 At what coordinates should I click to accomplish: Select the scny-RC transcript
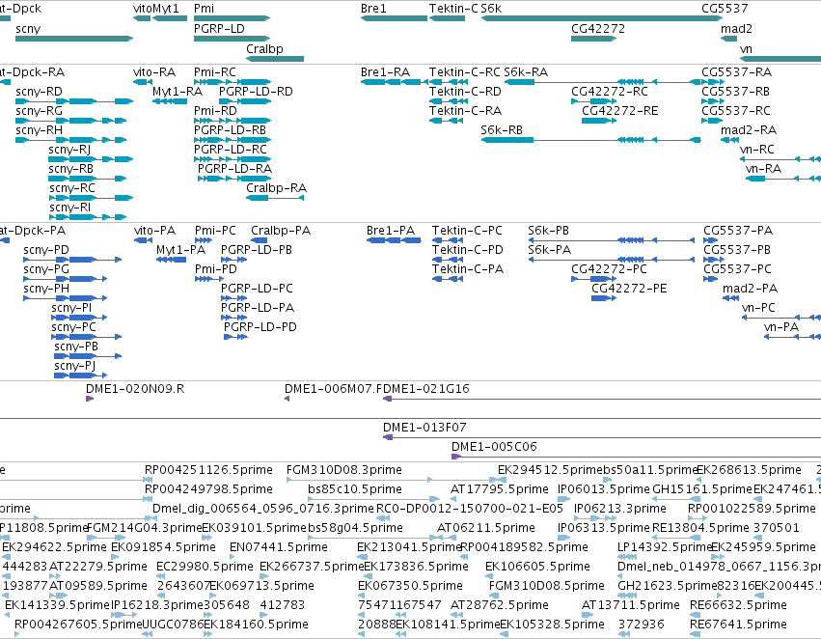click(x=91, y=198)
